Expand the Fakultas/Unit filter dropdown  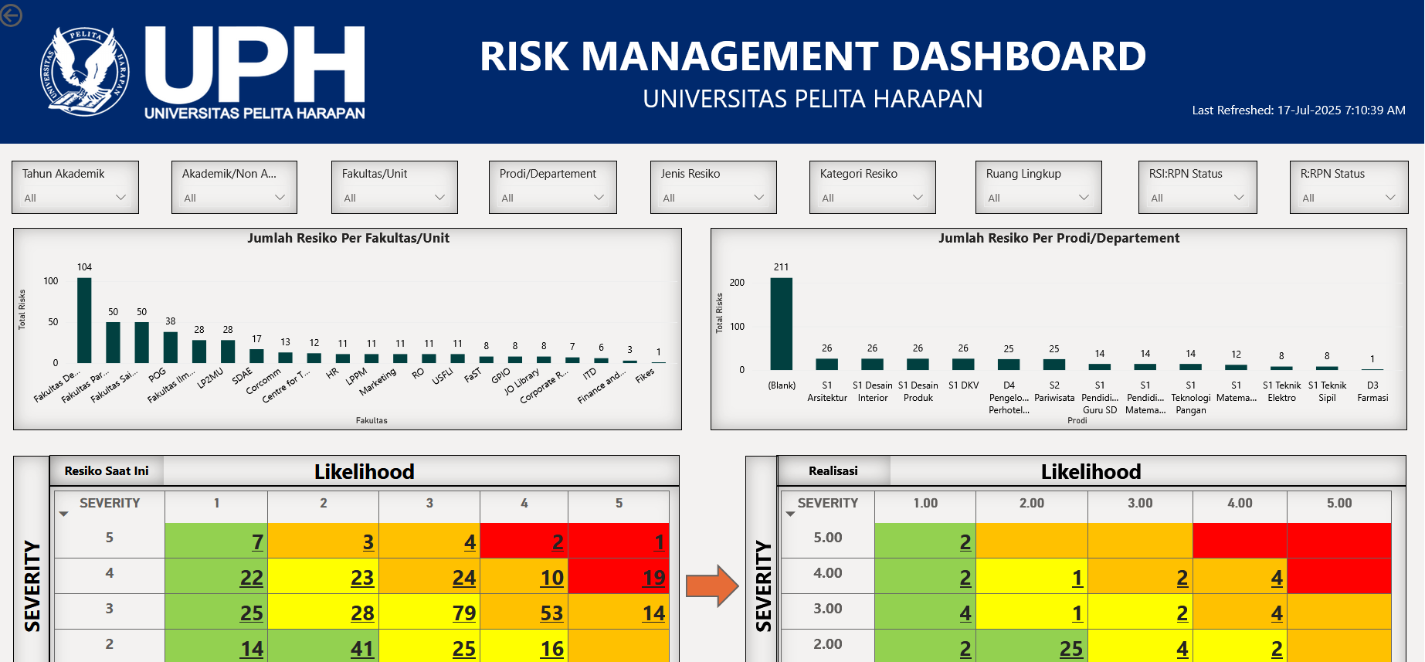[394, 198]
